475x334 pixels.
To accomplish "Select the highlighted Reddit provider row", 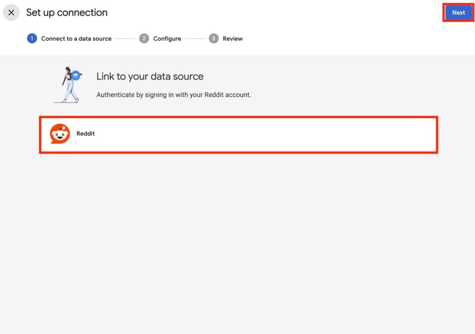I will point(237,134).
